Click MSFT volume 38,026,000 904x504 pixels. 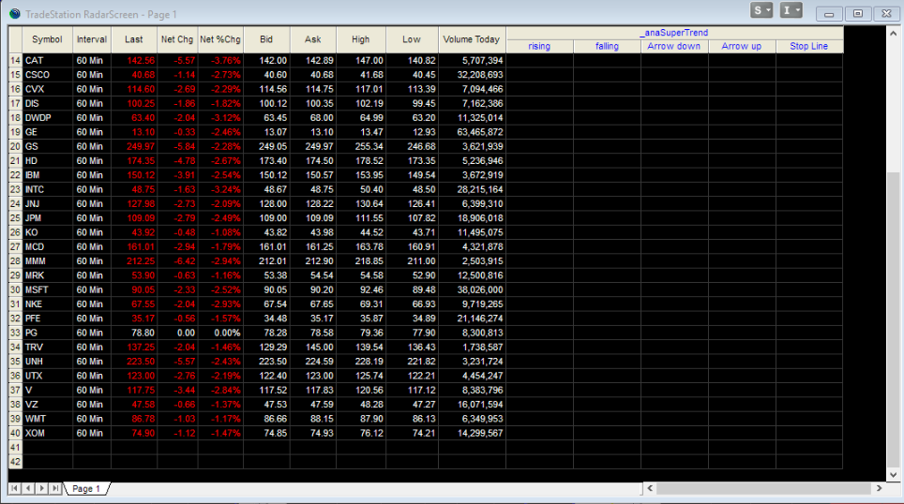pyautogui.click(x=472, y=289)
